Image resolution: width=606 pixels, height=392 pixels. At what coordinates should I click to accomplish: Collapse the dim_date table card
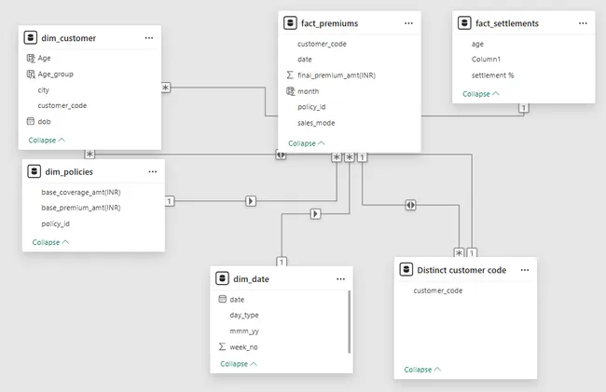(x=239, y=364)
